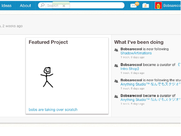Click the search magnifier icon
Viewport: 181px width, 136px height.
tap(43, 5)
